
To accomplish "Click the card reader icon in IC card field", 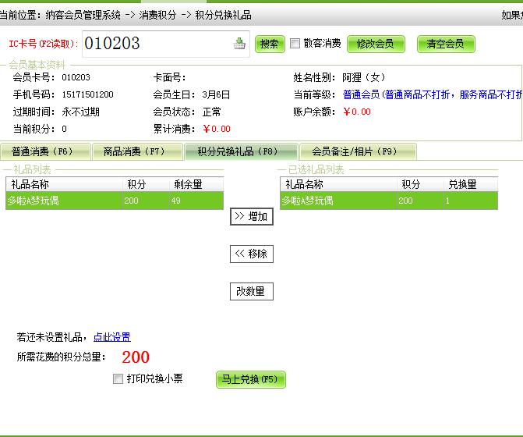I will click(239, 44).
